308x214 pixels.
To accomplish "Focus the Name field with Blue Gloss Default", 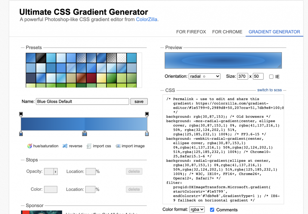I will coord(82,102).
